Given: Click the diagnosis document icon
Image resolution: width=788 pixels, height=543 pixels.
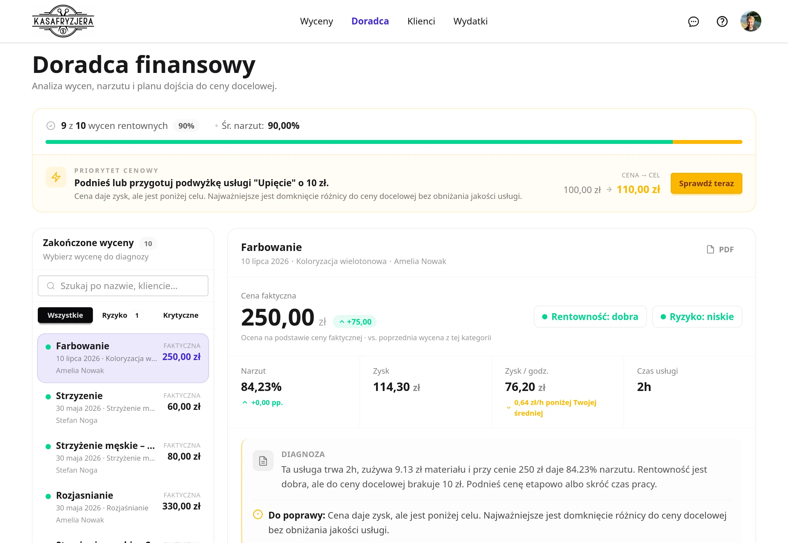Looking at the screenshot, I should pyautogui.click(x=263, y=461).
